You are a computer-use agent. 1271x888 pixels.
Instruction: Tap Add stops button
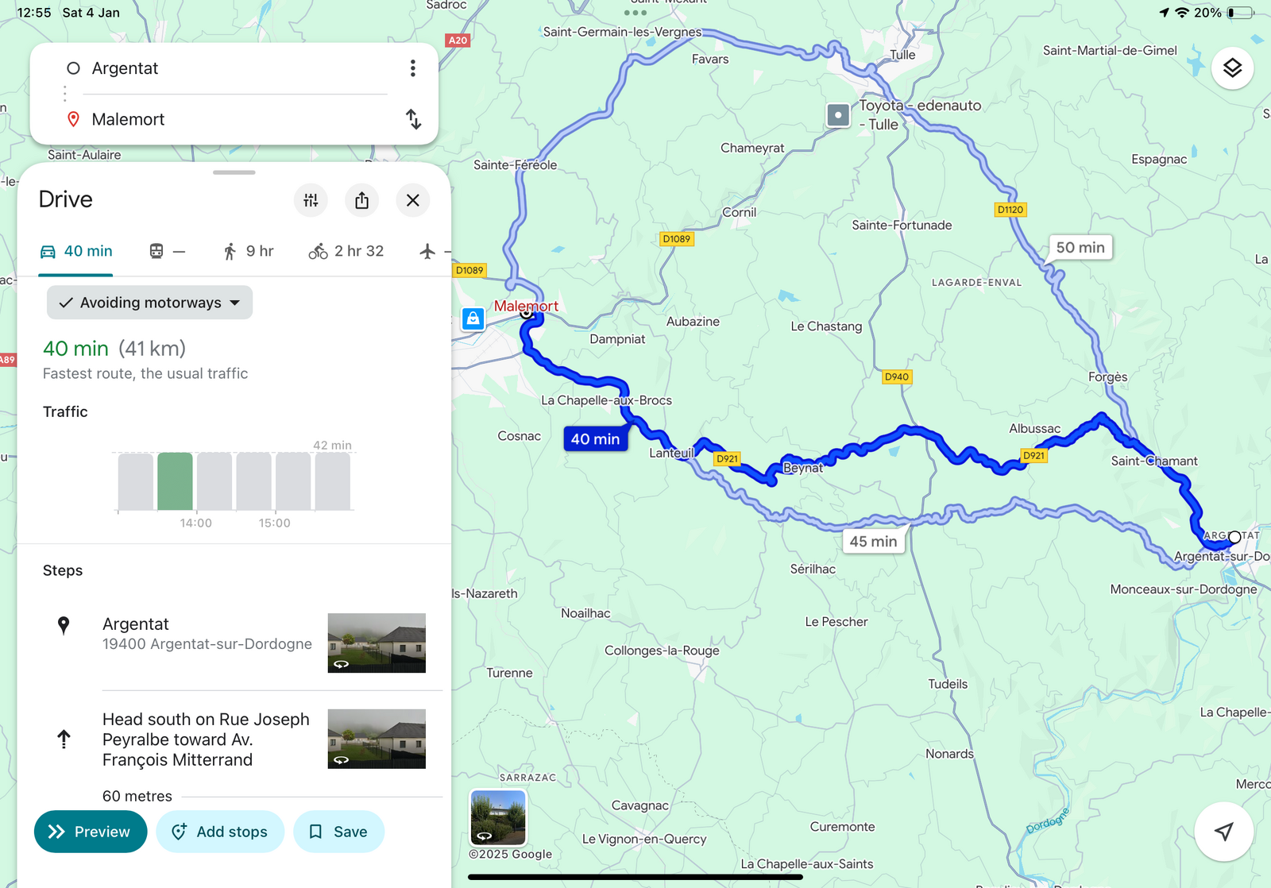pos(220,832)
